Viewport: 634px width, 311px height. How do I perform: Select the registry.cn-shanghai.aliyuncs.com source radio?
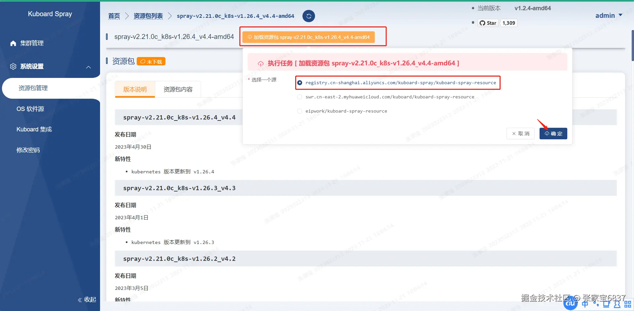click(299, 83)
